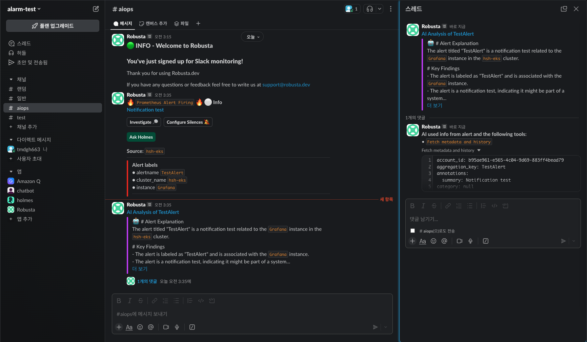Open the Notification test alert link
Image resolution: width=587 pixels, height=342 pixels.
145,110
